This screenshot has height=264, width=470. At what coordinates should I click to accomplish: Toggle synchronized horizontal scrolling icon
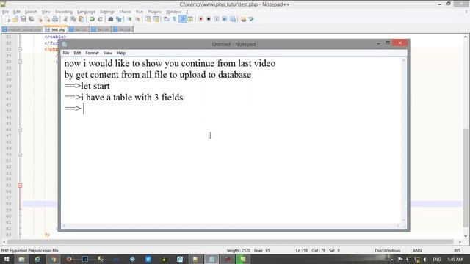tap(156, 19)
